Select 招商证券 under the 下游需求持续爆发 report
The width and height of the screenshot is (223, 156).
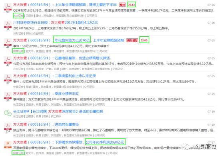[x=18, y=153]
